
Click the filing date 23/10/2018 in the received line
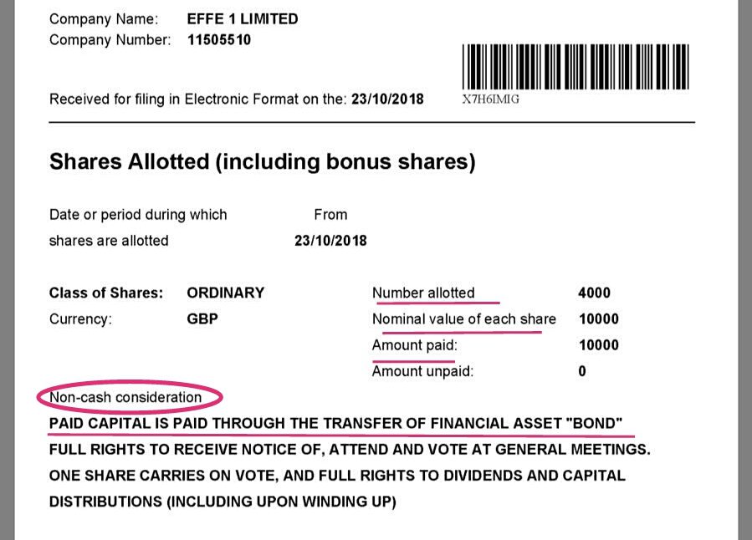[x=387, y=99]
